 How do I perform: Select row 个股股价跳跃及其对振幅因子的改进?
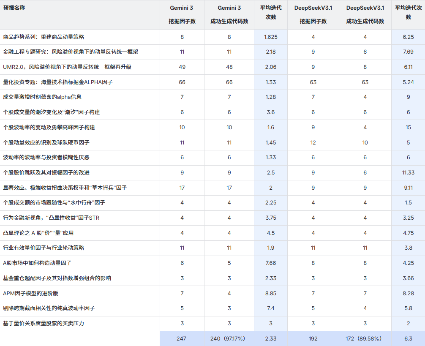coord(212,173)
